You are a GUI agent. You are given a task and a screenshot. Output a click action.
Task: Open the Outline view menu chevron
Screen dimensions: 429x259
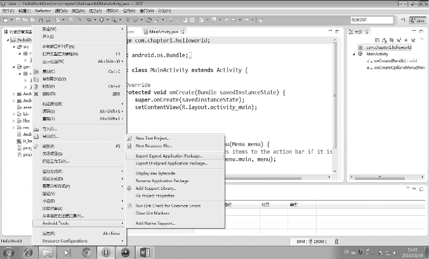click(x=422, y=39)
